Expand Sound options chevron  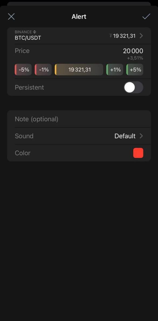(141, 136)
